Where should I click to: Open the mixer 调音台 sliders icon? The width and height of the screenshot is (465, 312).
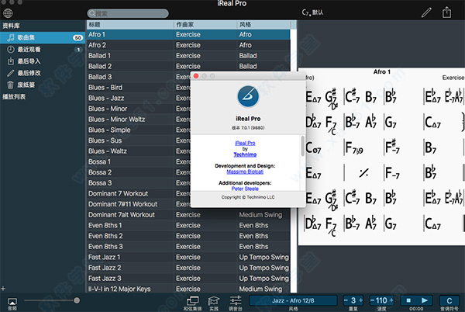tap(236, 300)
